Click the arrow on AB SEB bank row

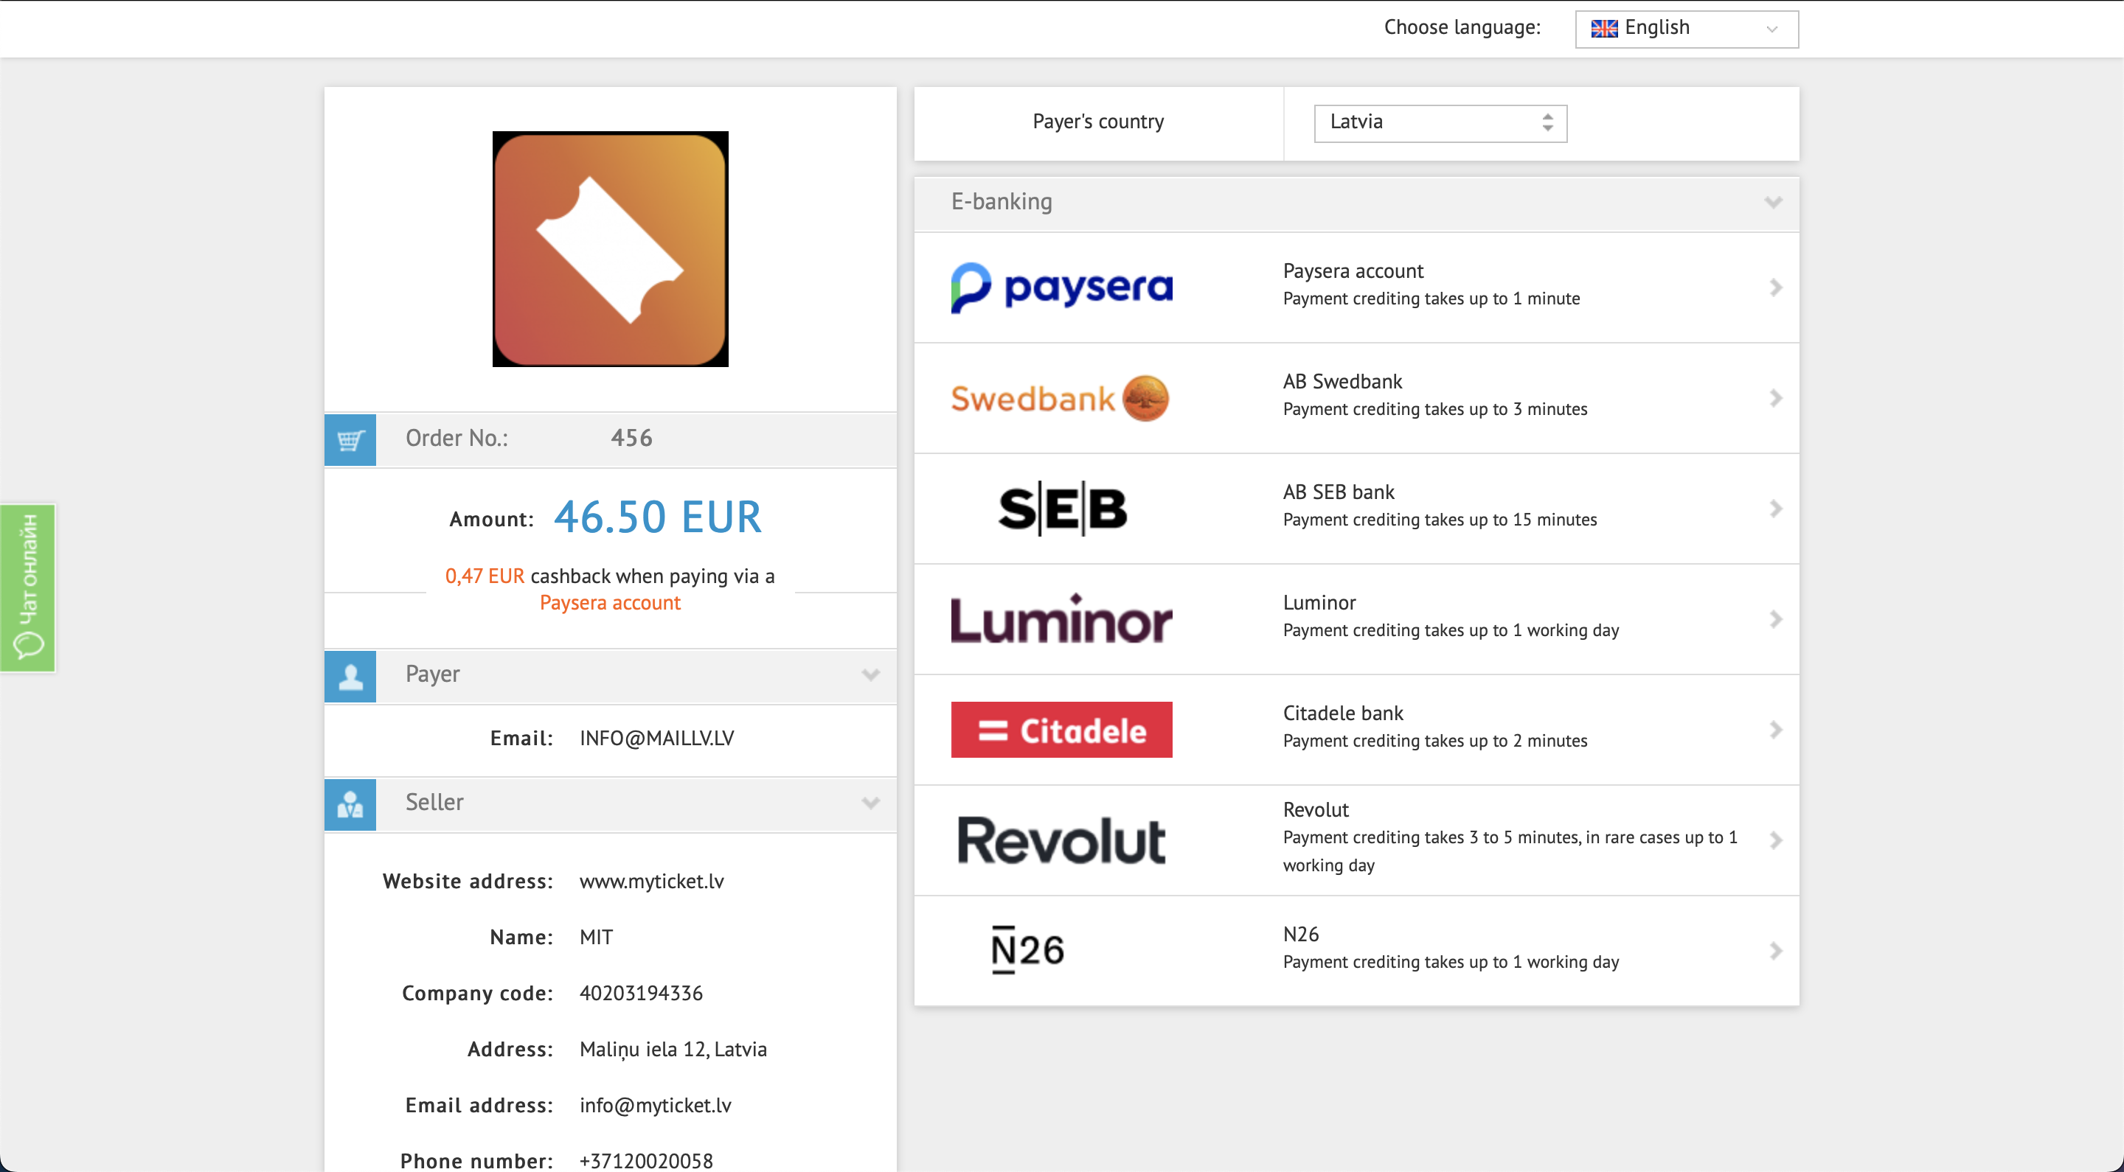pos(1775,509)
